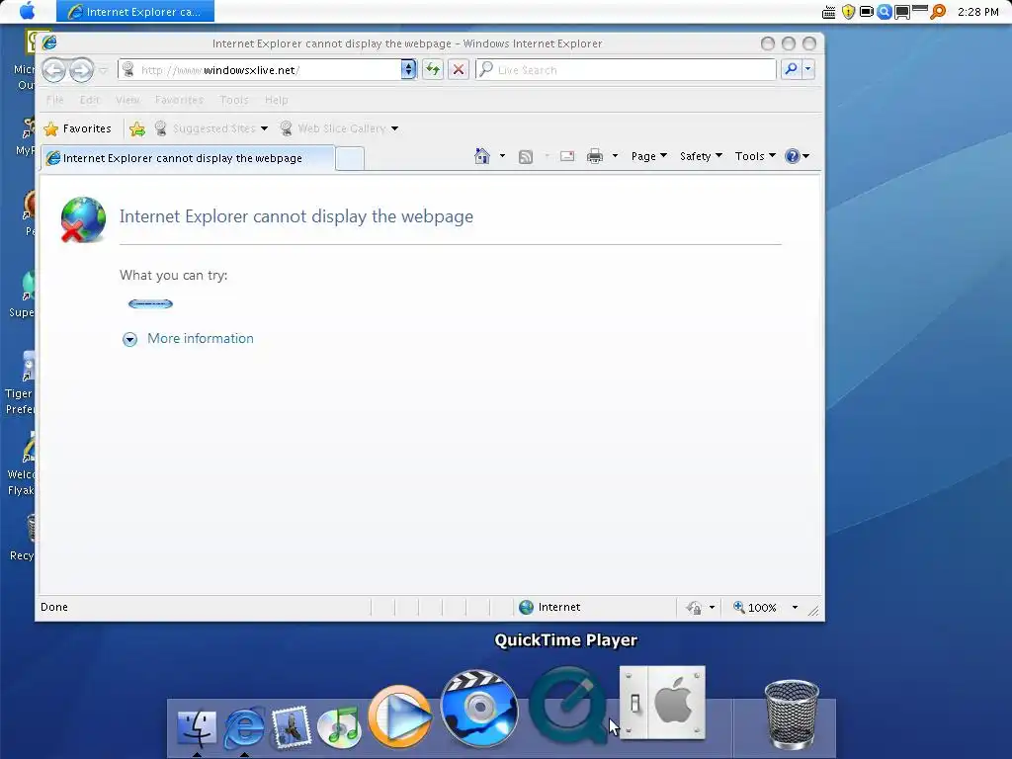The width and height of the screenshot is (1012, 759).
Task: Launch Internet Explorer from the dock
Action: point(244,727)
